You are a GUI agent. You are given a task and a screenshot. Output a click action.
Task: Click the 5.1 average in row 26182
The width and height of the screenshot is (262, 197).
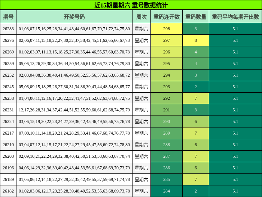[x=235, y=191]
